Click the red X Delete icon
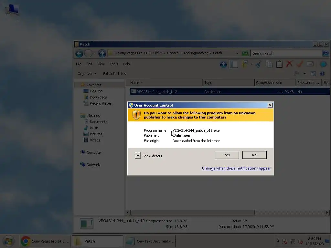Viewport: 331px width, 248px height. [x=289, y=64]
